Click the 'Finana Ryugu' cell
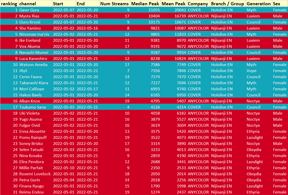 [x=35, y=186]
